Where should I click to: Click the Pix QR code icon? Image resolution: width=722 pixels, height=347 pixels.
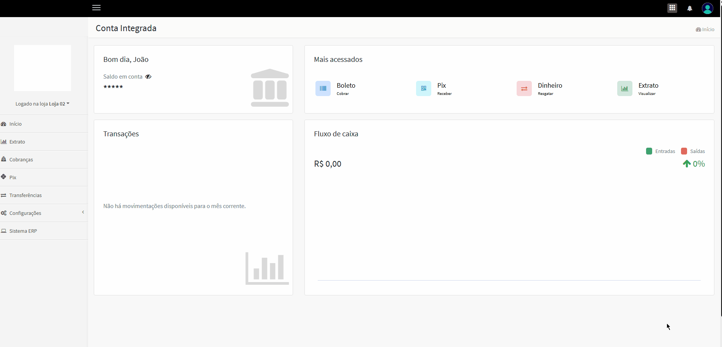click(x=424, y=88)
